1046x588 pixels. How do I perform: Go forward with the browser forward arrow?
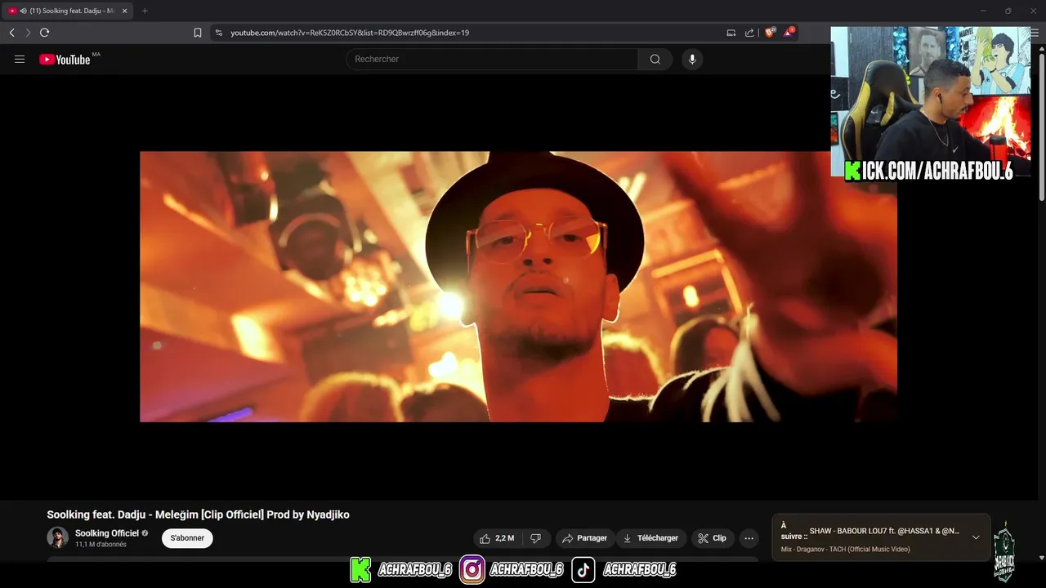[x=28, y=33]
